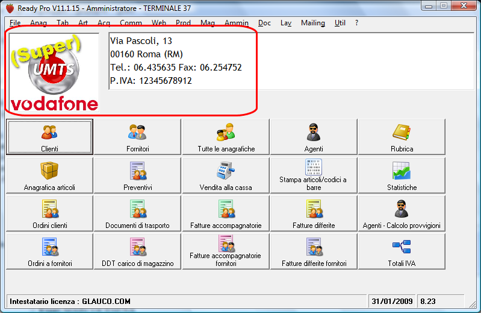Open the Comm menu

(131, 23)
